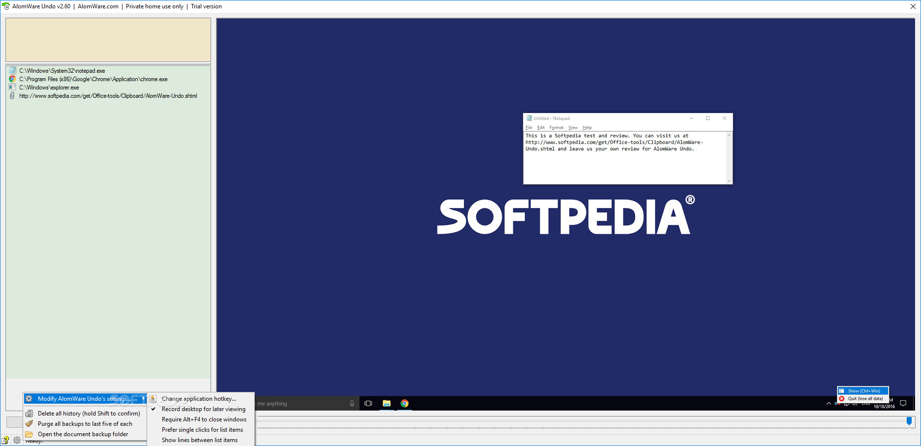This screenshot has height=446, width=921.
Task: Click Chrome icon in recorded taskbar
Action: coord(404,403)
